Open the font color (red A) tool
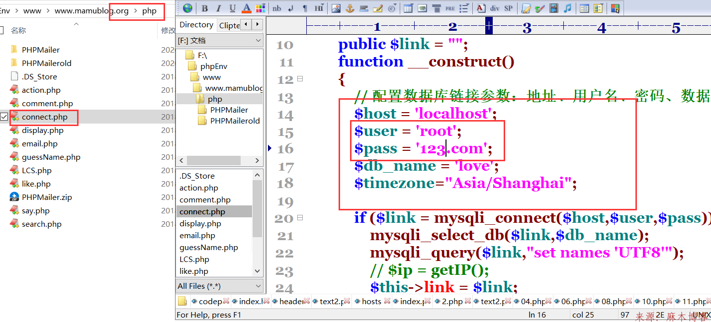This screenshot has width=711, height=322. [247, 8]
